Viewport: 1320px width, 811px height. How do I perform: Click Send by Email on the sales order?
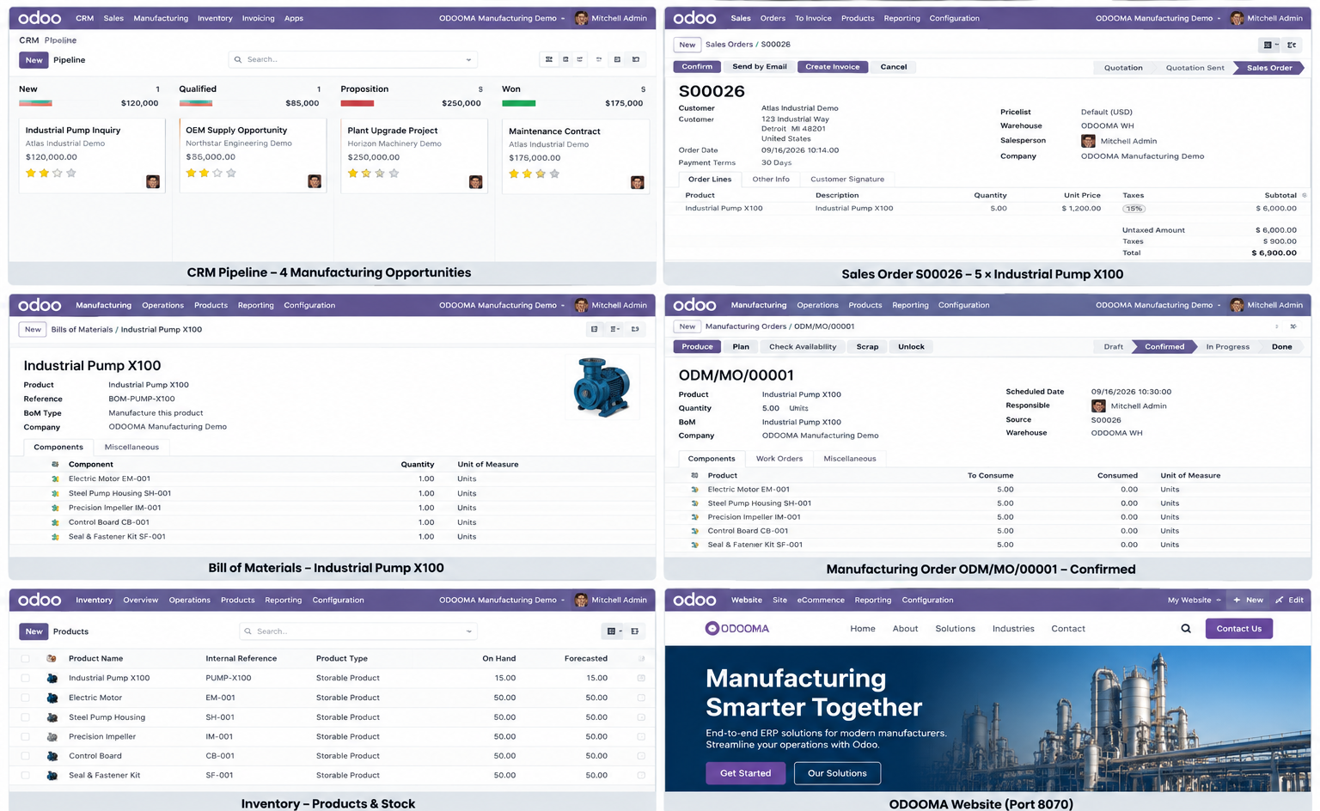760,67
